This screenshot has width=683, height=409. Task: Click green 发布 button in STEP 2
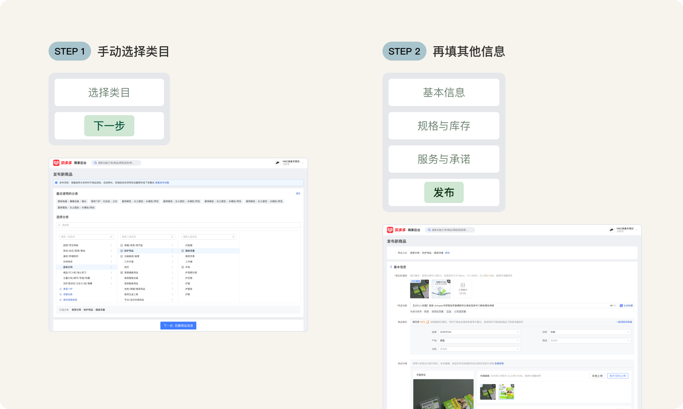[444, 192]
